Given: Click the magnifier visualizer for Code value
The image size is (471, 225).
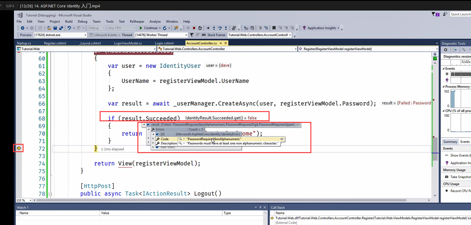Looking at the screenshot, I should click(180, 139).
